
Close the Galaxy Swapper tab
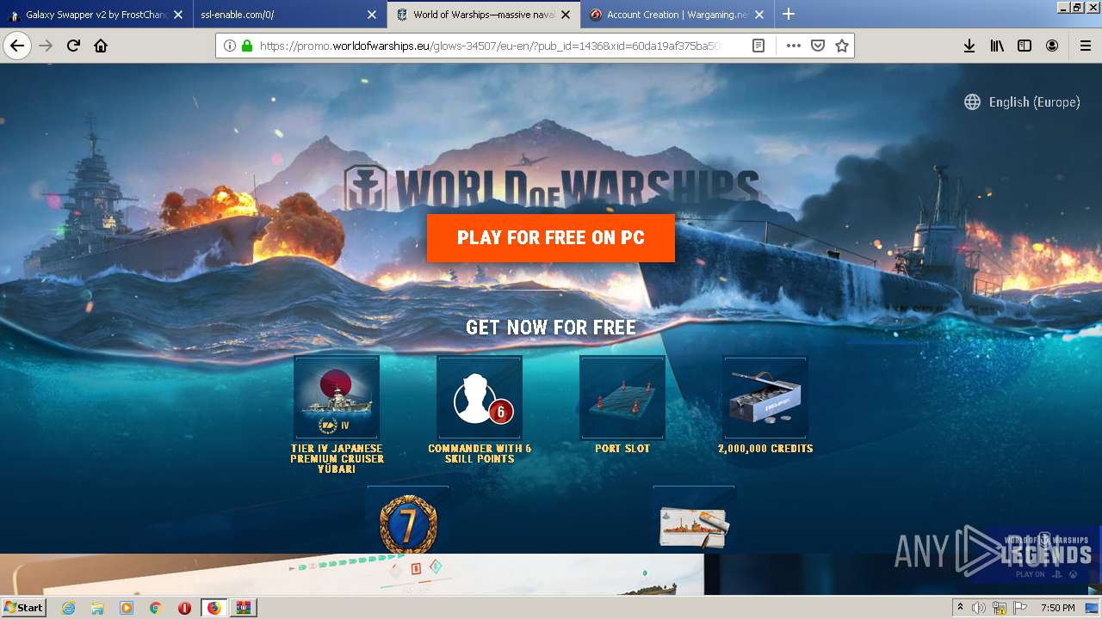pos(178,15)
